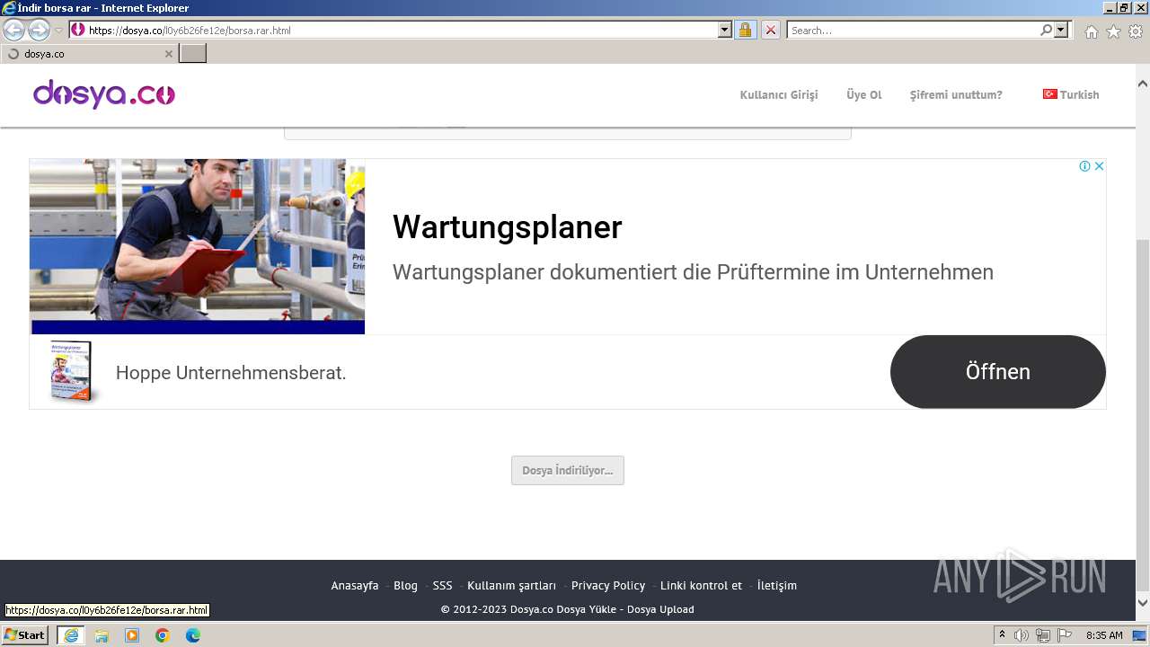Screen dimensions: 1150x647
Task: Open the Edge taskbar icon
Action: 193,635
